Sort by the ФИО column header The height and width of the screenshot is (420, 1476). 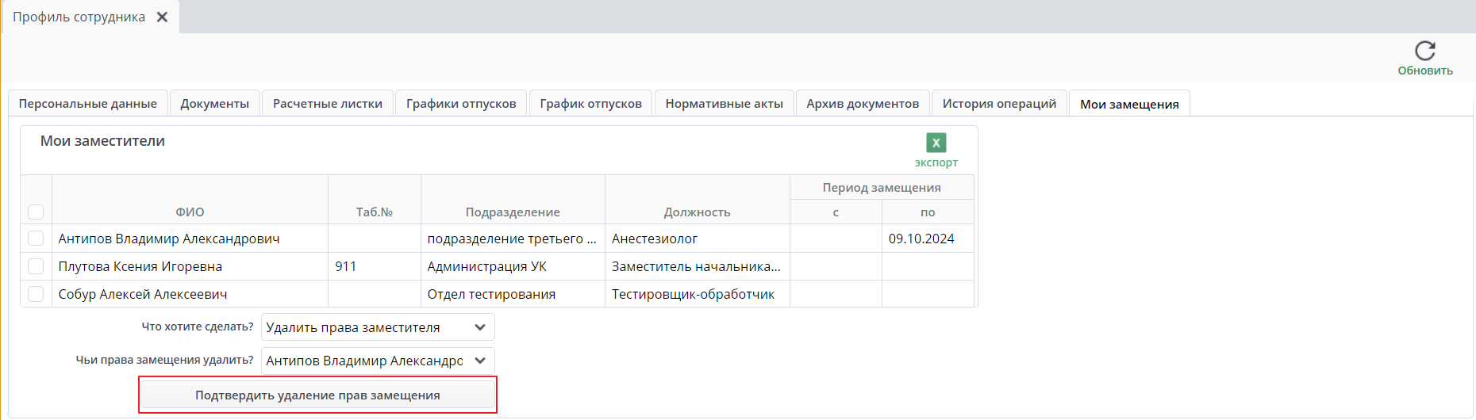pos(190,212)
